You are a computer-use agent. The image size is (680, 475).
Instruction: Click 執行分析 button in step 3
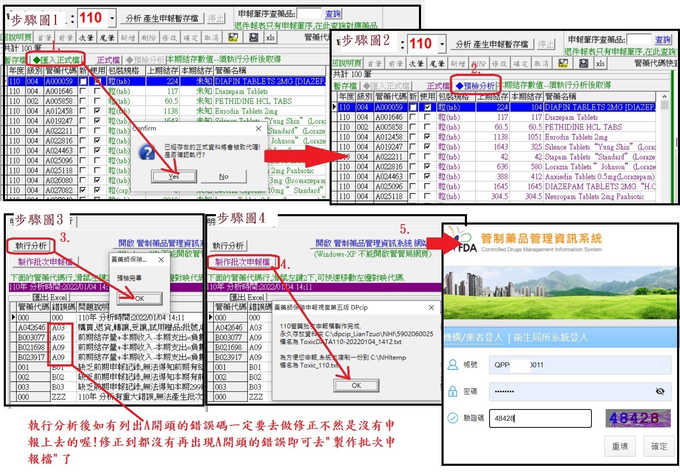point(30,246)
